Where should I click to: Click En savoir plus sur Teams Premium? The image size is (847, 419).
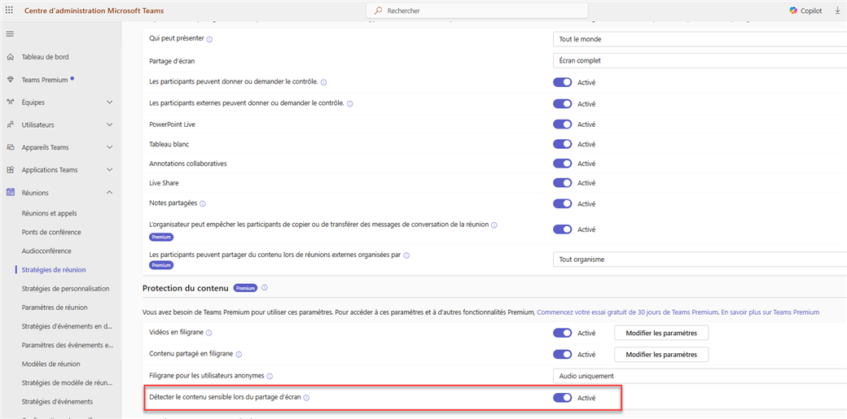click(x=770, y=312)
